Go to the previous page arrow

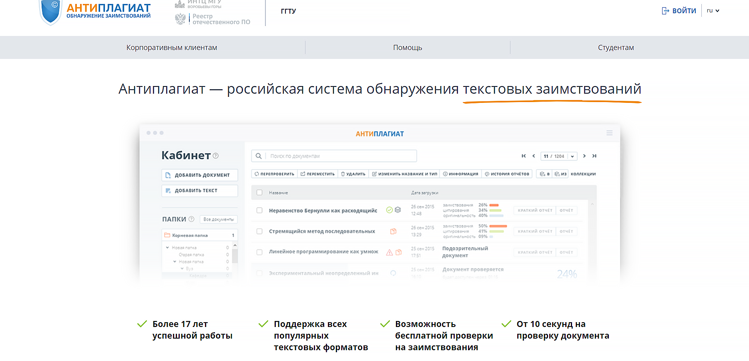[534, 156]
